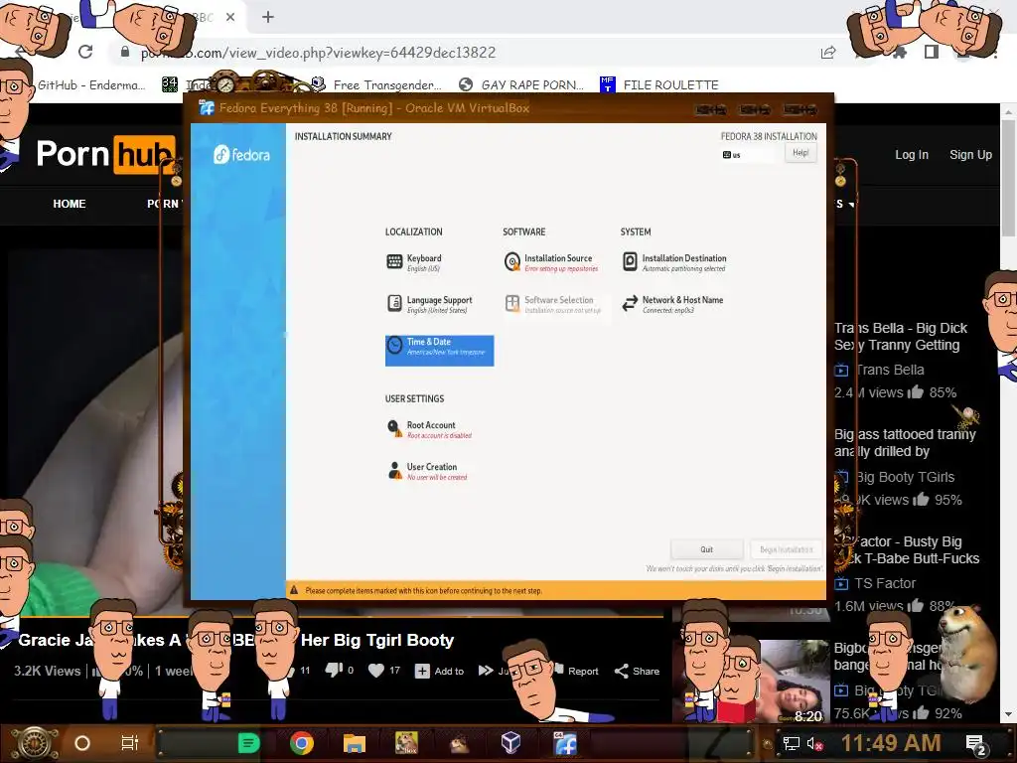Click the thumbs down icon showing 0
The image size is (1017, 763).
[x=334, y=671]
